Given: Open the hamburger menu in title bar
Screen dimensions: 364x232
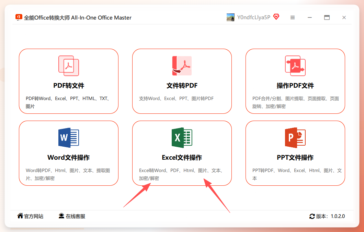Looking at the screenshot, I should 293,17.
